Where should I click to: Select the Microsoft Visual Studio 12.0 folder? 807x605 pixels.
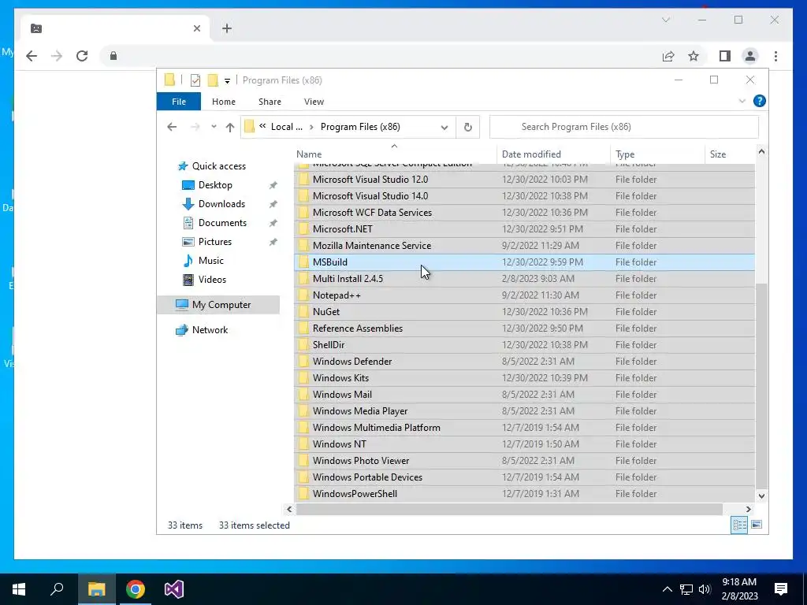(x=524, y=180)
